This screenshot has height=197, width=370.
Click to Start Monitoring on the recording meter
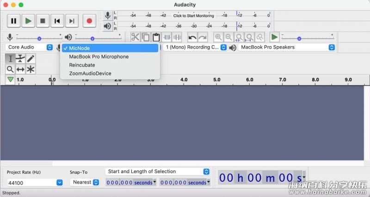pos(193,16)
